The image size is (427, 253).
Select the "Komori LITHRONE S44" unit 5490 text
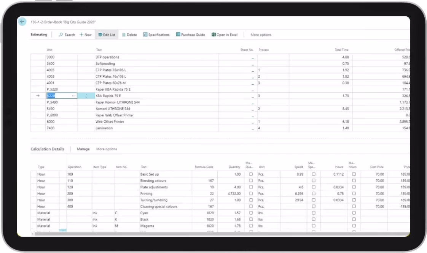[x=113, y=109]
